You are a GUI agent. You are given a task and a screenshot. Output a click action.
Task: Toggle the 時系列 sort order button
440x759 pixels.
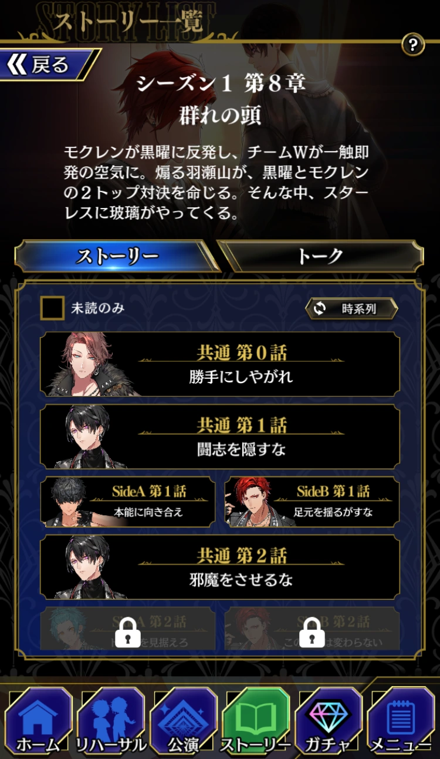[x=351, y=308]
